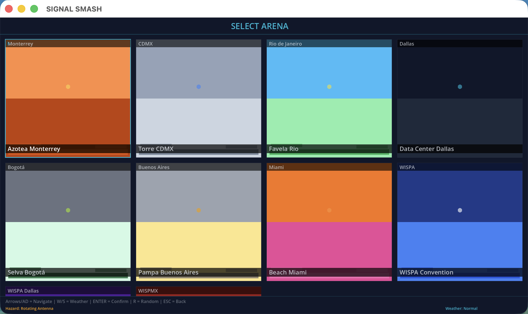
Task: Click the Weather: Normal status text
Action: pos(461,309)
